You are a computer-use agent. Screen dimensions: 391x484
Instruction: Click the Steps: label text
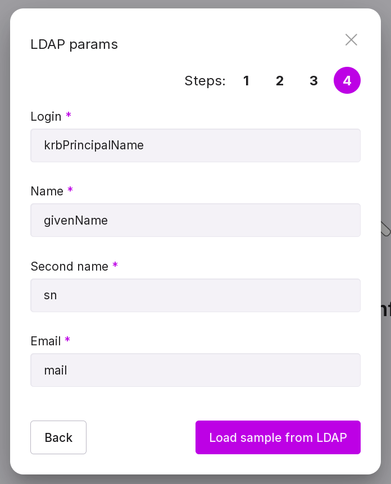(x=205, y=81)
